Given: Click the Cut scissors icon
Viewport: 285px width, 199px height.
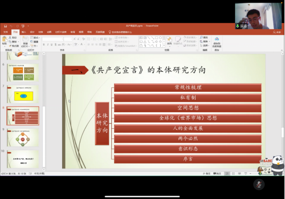Looking at the screenshot, I should point(10,38).
